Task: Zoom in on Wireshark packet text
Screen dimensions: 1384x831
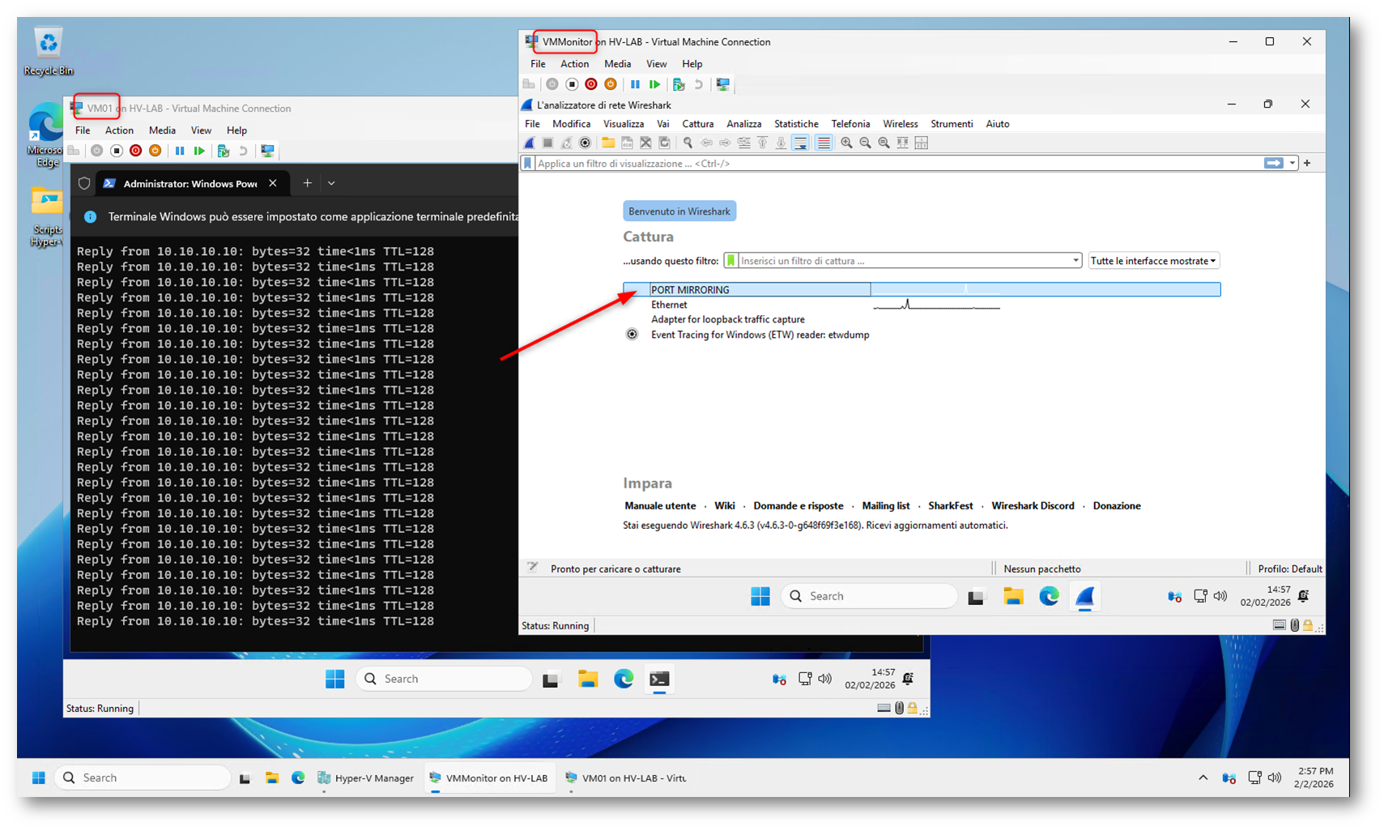Action: pyautogui.click(x=846, y=143)
